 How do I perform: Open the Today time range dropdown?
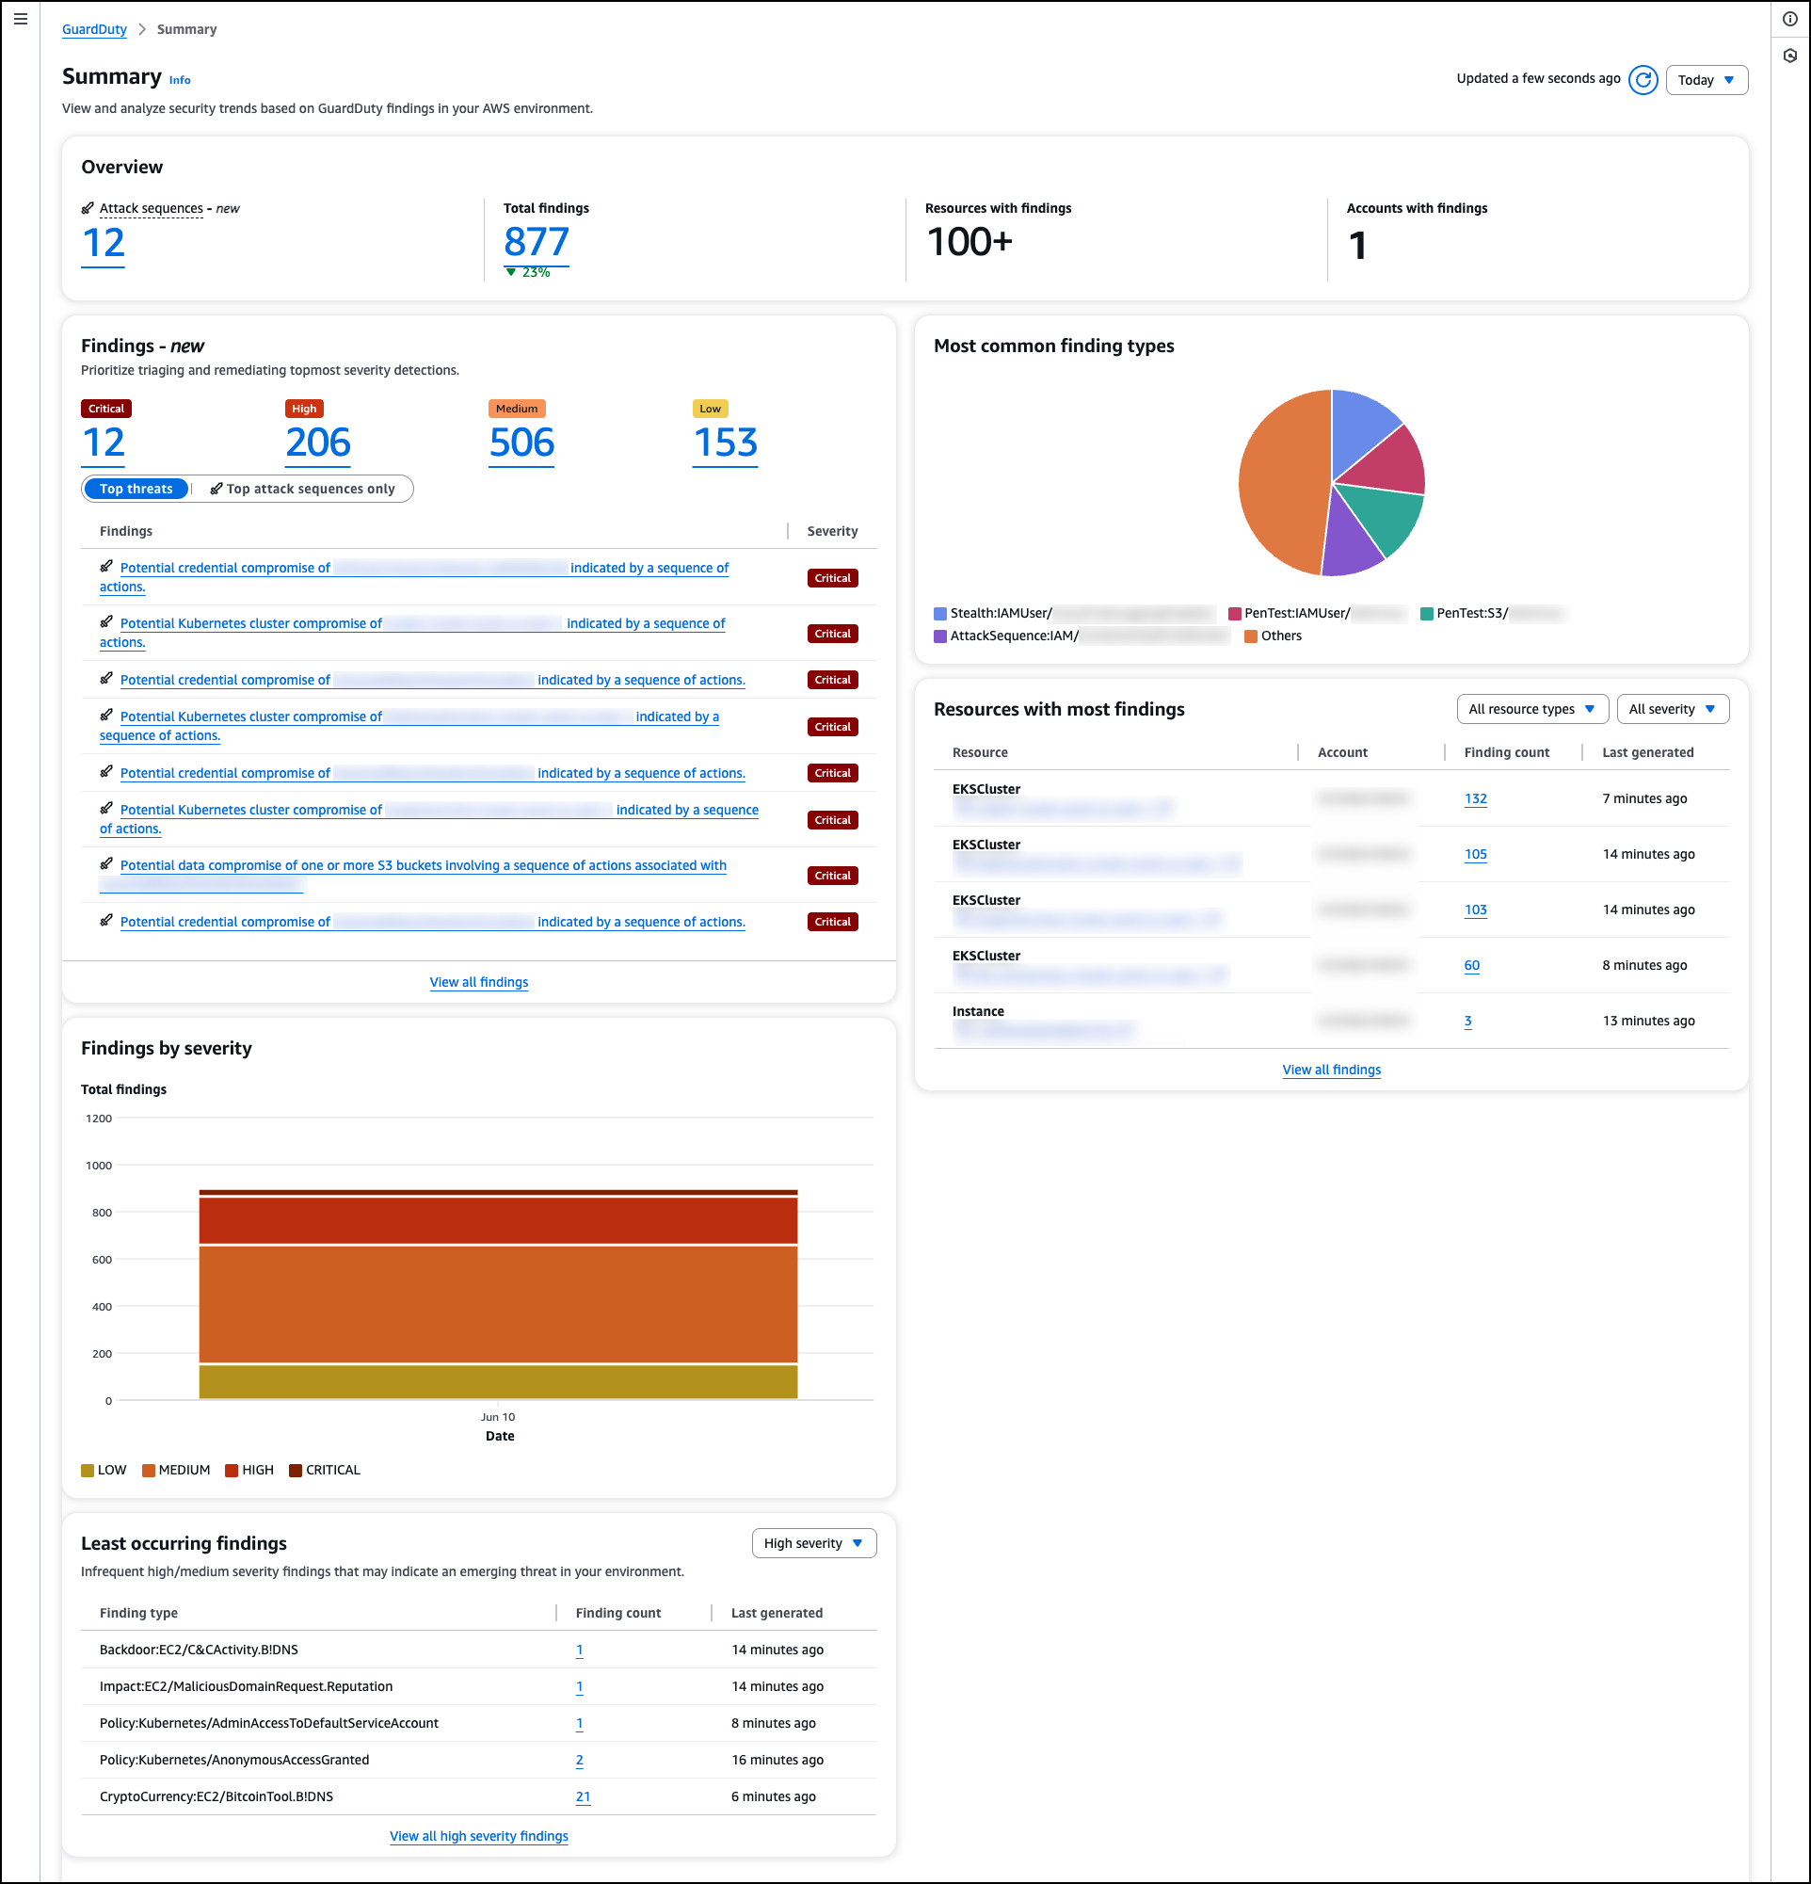[x=1707, y=80]
